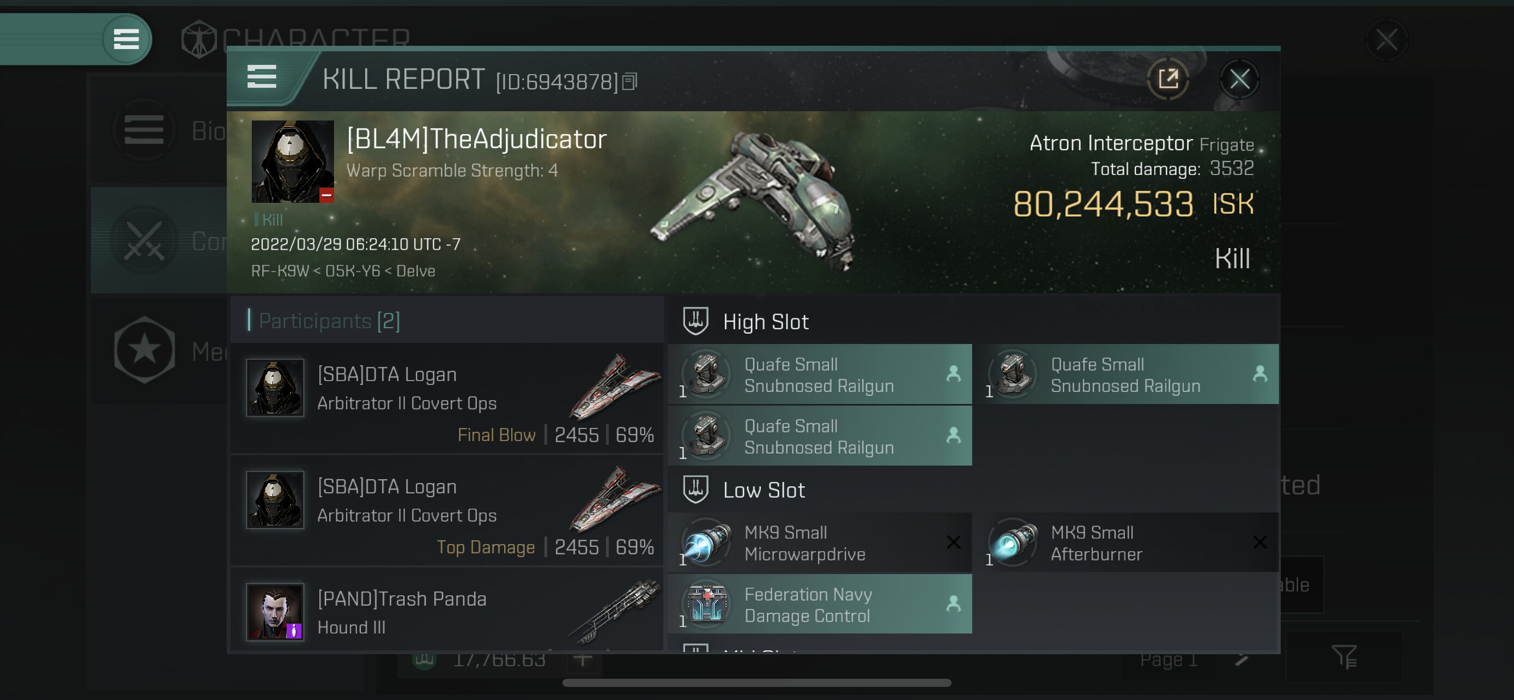Open TheAdjudicator victim portrait
The height and width of the screenshot is (700, 1514).
tap(292, 161)
